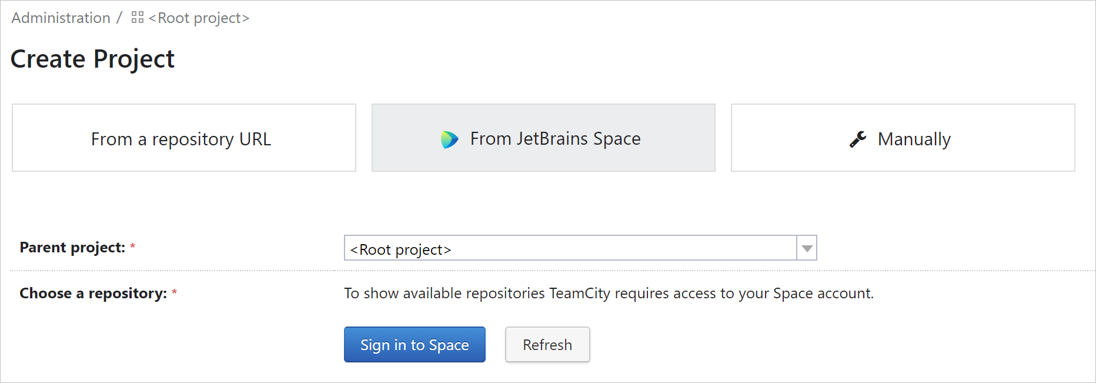Click the slash separator in the breadcrumb
The image size is (1096, 383).
tap(119, 18)
